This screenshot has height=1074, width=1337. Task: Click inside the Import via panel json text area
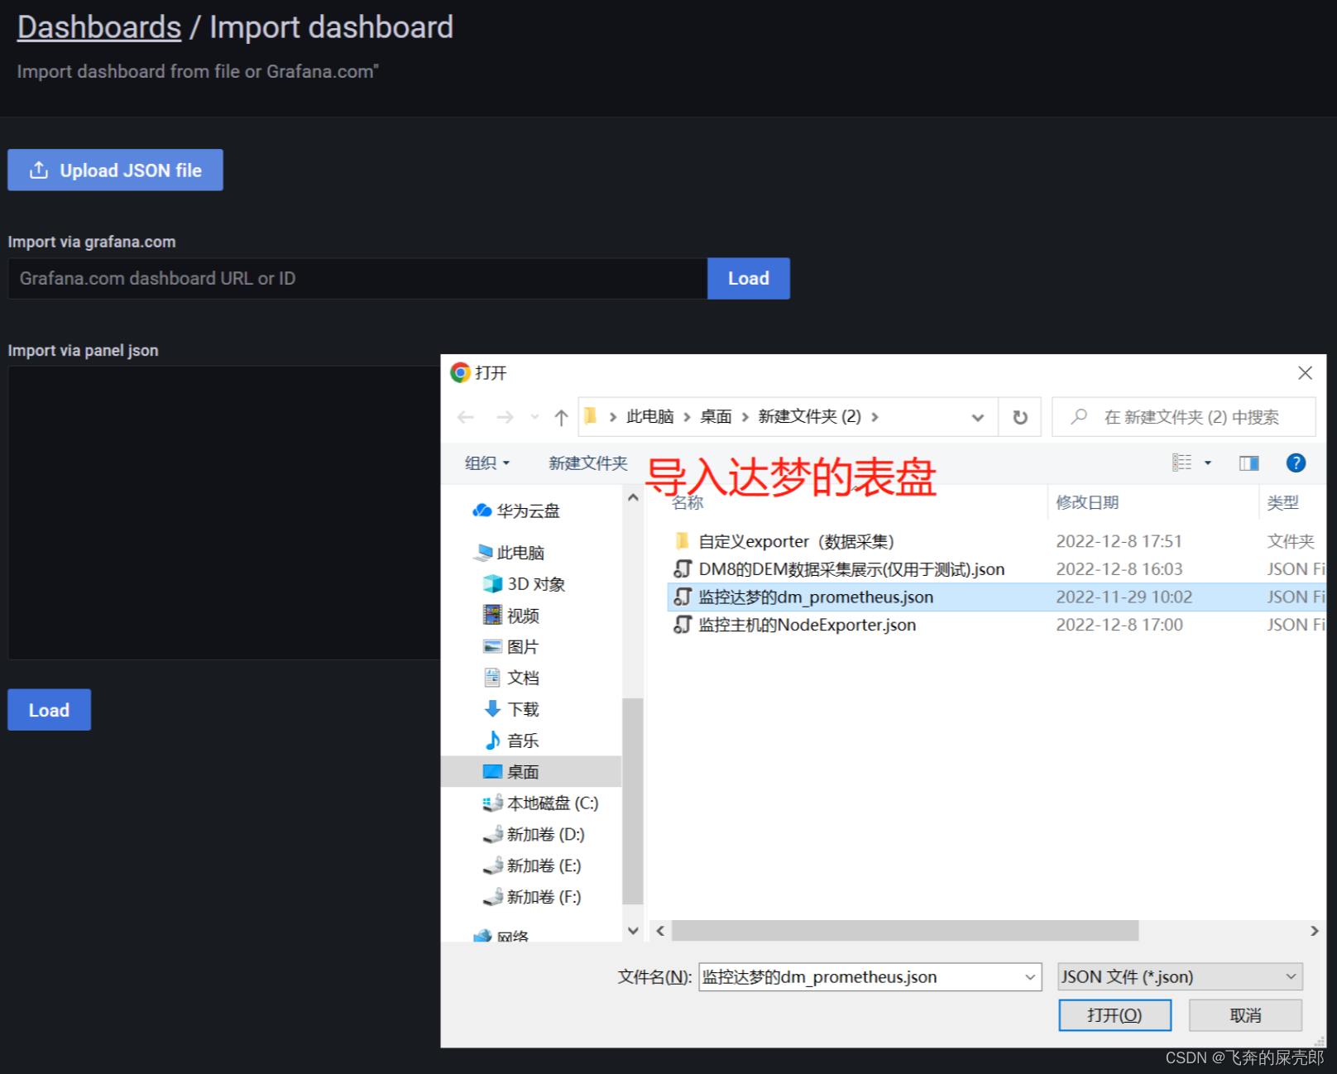pos(223,512)
